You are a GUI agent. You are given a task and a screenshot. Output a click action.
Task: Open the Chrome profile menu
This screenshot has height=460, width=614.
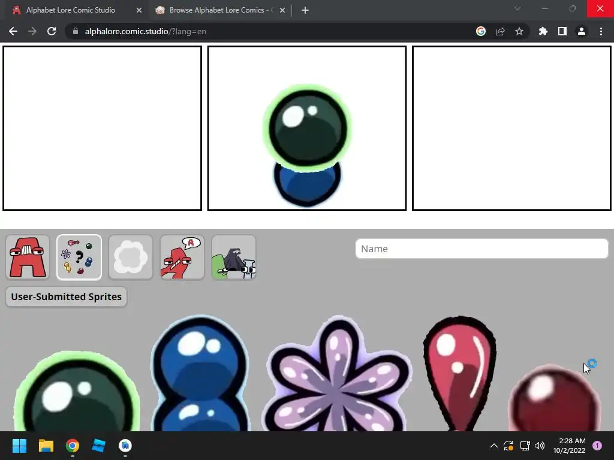click(x=582, y=31)
